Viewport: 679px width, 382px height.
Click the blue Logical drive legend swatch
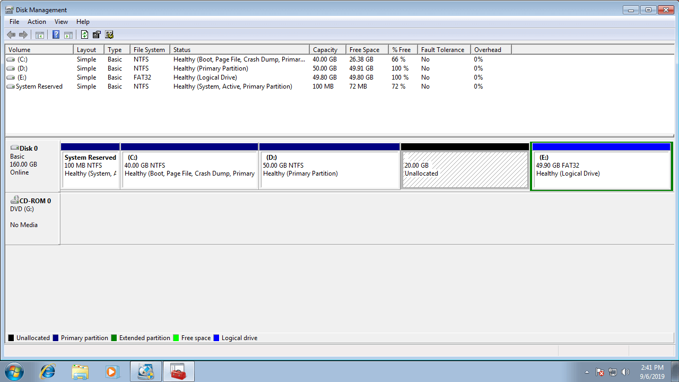pyautogui.click(x=216, y=338)
